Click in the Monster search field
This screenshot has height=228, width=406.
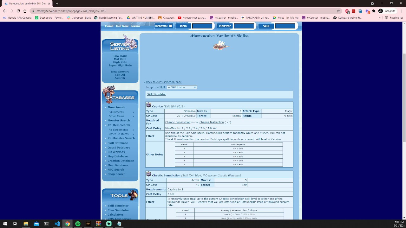[244, 26]
